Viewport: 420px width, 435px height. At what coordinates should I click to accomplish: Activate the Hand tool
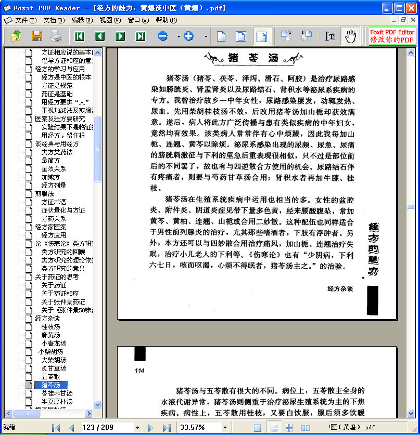[350, 36]
